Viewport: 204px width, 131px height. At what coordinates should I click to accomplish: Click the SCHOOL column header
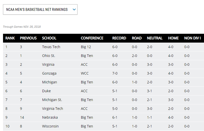[x=49, y=38]
